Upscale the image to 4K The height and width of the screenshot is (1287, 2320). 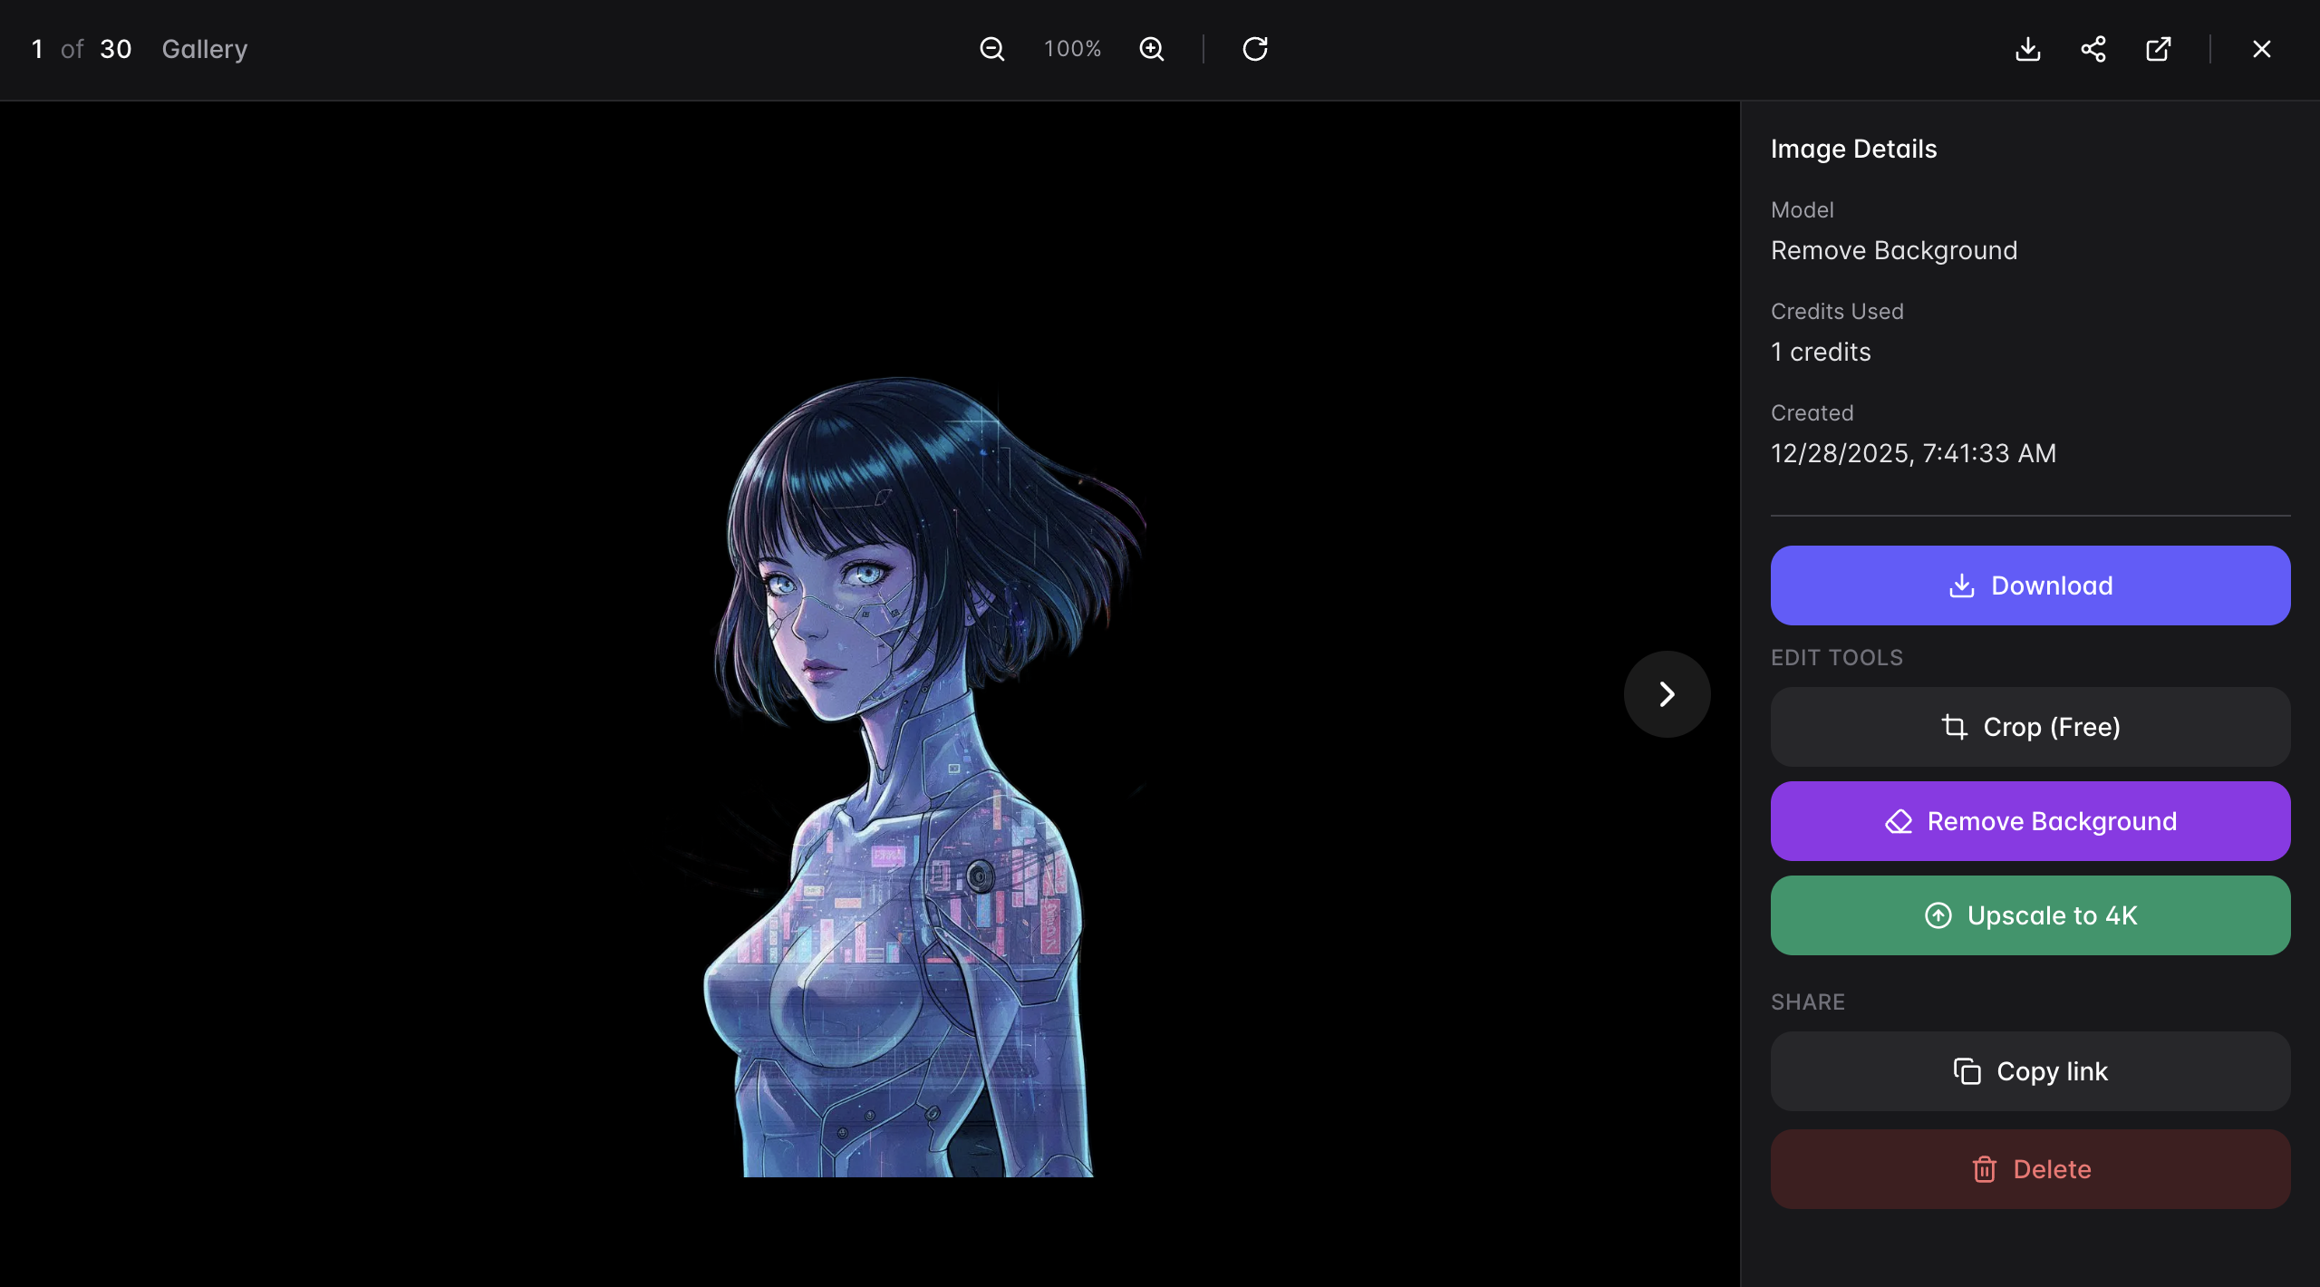pyautogui.click(x=2030, y=915)
